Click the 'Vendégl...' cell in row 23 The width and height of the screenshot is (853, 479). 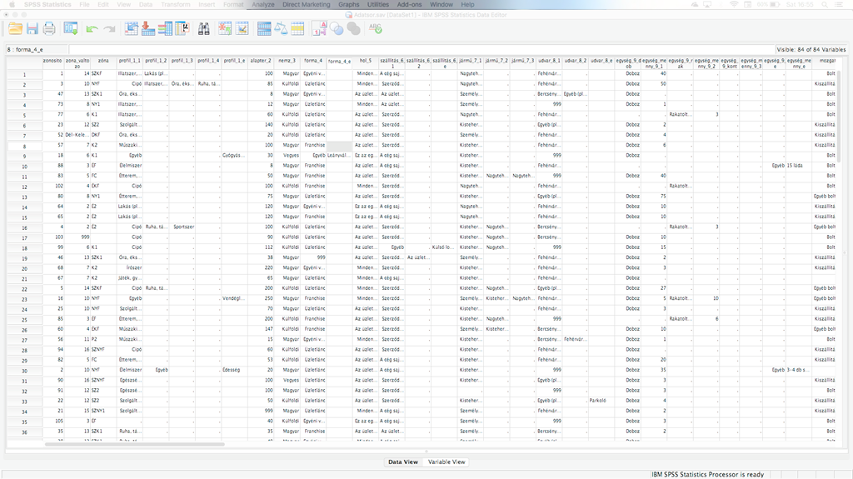(x=234, y=299)
